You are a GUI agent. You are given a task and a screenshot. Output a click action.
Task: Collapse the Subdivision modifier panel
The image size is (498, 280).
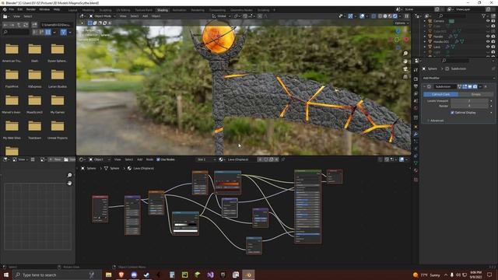[425, 86]
